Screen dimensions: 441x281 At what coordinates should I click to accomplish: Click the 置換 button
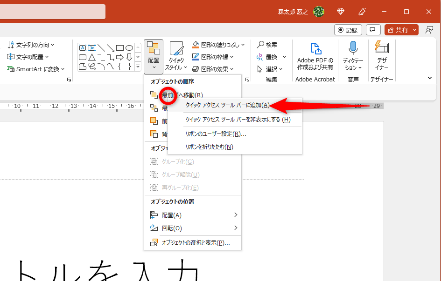[271, 57]
